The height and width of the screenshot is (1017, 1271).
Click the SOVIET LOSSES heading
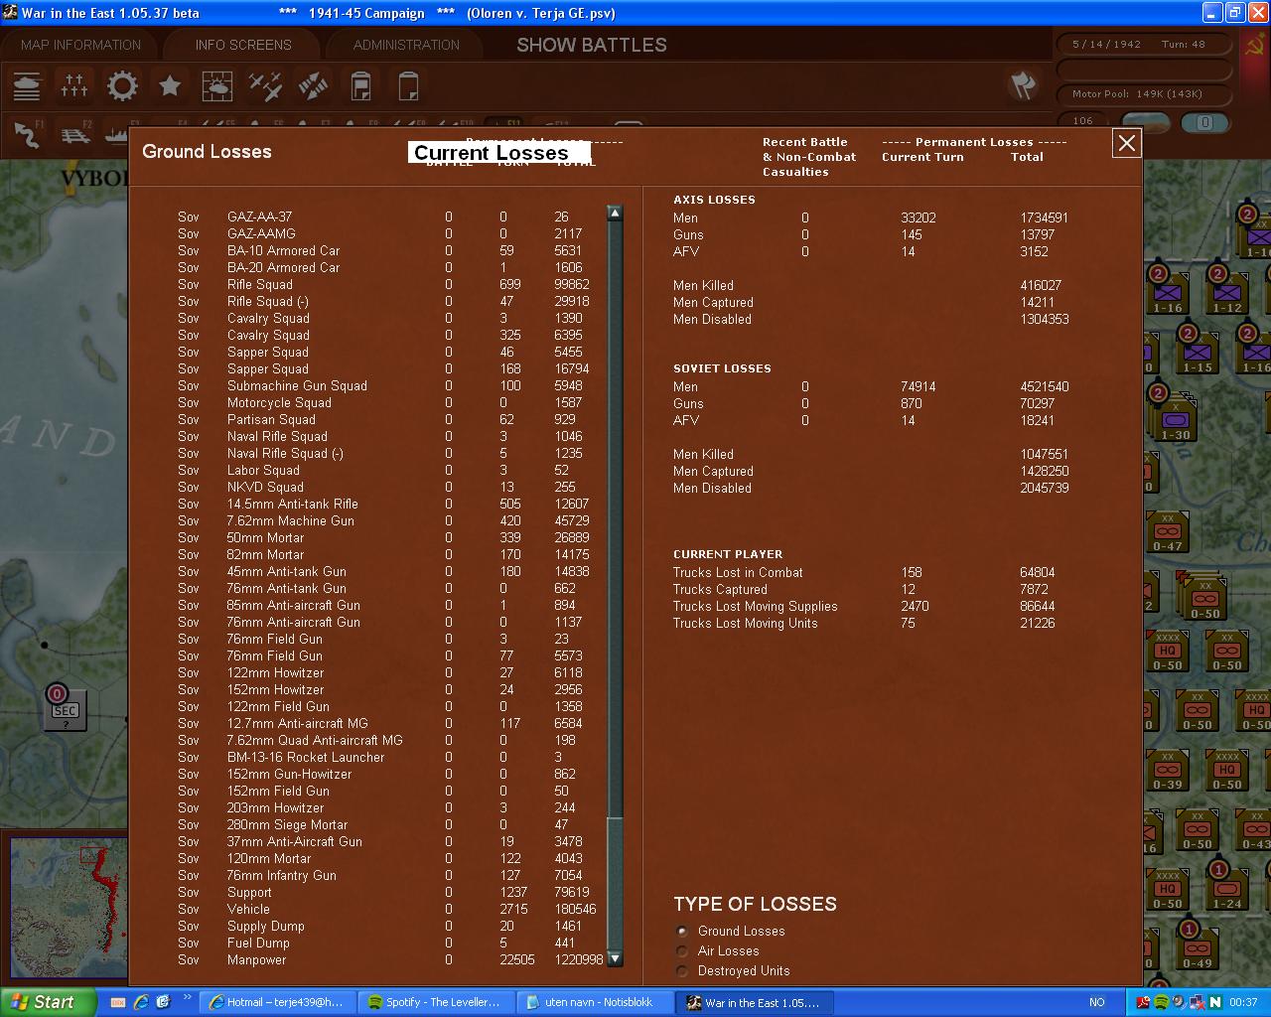pyautogui.click(x=722, y=368)
